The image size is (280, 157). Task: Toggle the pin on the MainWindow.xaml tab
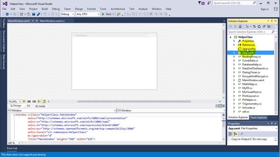(33, 21)
